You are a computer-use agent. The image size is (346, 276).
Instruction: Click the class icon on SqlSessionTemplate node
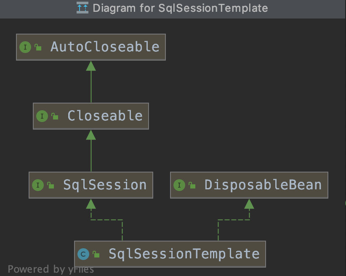(84, 254)
